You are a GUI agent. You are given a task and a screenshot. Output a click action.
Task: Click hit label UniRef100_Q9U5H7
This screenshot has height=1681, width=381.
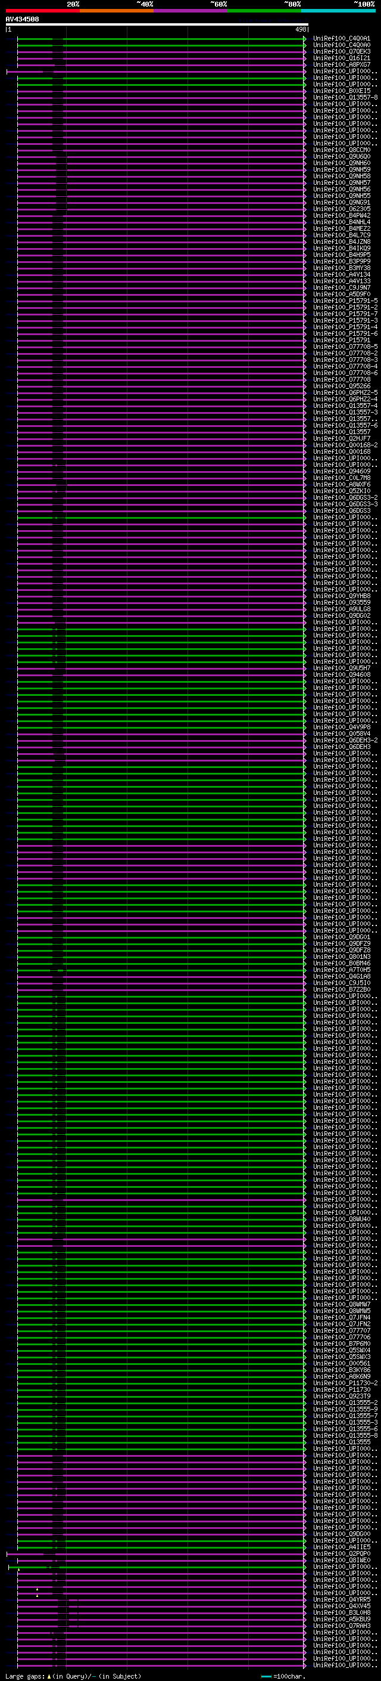tap(342, 668)
